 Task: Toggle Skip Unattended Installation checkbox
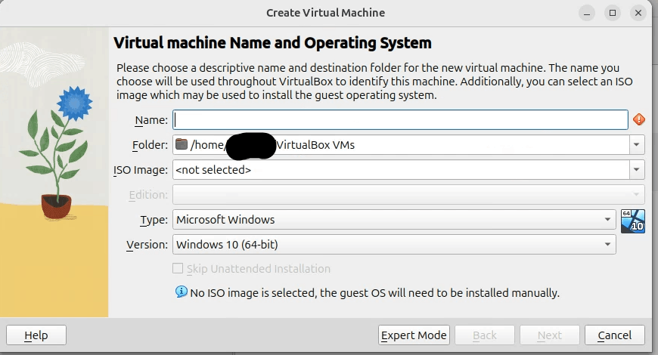[x=178, y=269]
